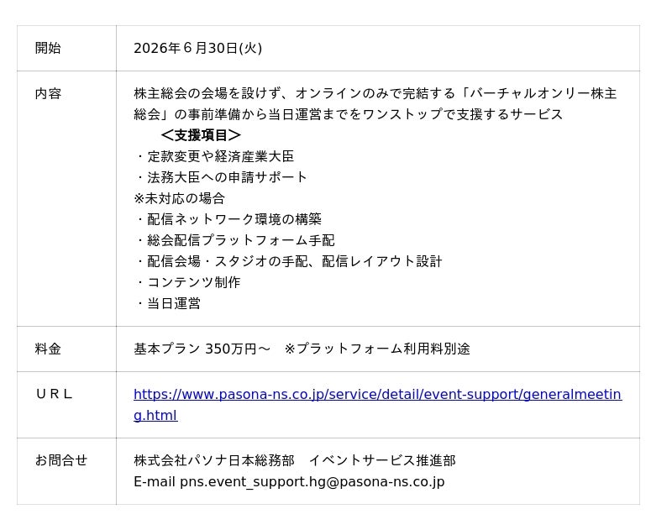Click the 株式会社パソナ日本総務部 contact name
This screenshot has height=530, width=672.
[214, 460]
